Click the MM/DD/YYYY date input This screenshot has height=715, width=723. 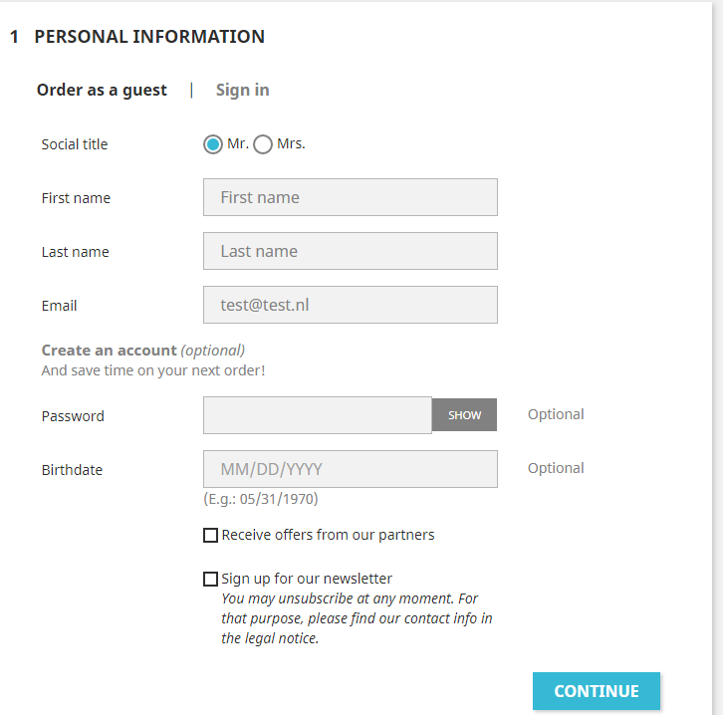click(x=350, y=469)
